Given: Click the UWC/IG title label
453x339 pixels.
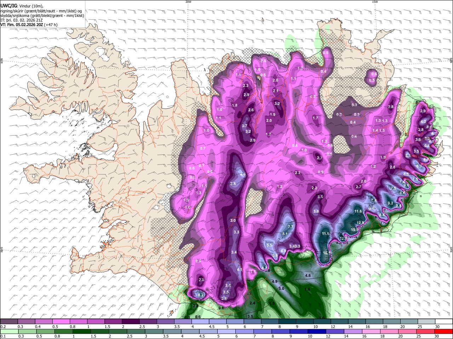Looking at the screenshot, I should pos(8,6).
